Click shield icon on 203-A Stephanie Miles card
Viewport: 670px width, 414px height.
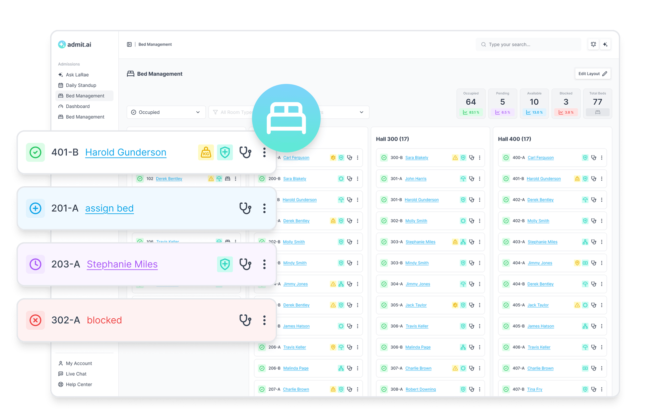coord(225,264)
